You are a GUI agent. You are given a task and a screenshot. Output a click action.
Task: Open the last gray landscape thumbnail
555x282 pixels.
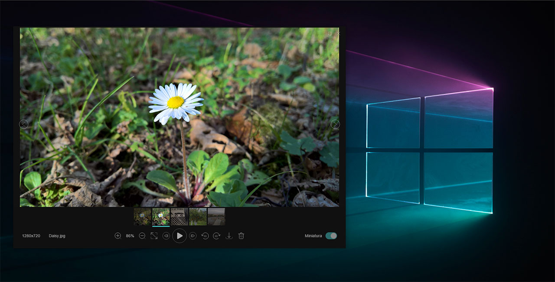point(216,217)
